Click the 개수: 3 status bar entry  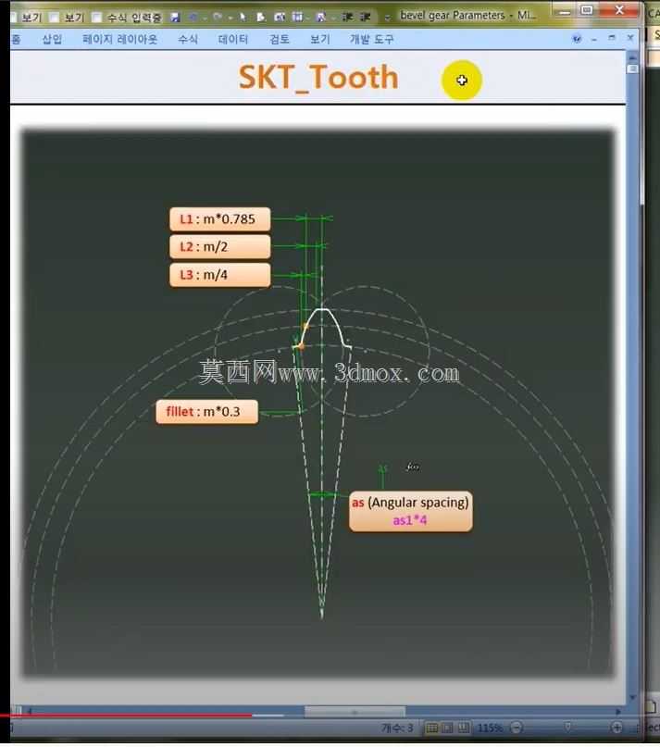(397, 728)
